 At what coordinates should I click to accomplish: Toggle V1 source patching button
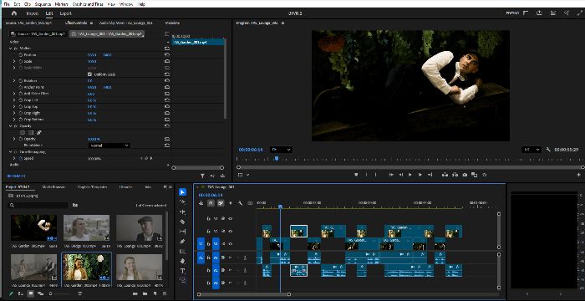pyautogui.click(x=201, y=244)
